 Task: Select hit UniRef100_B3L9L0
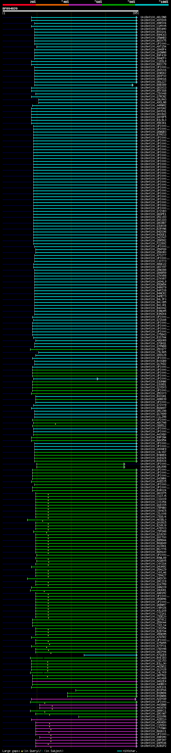(x=153, y=120)
